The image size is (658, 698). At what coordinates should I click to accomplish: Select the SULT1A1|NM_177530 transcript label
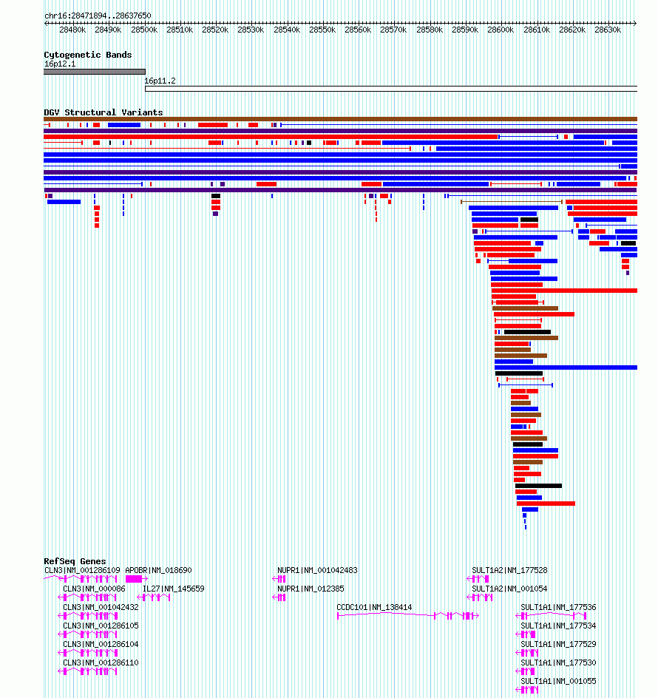pyautogui.click(x=558, y=663)
